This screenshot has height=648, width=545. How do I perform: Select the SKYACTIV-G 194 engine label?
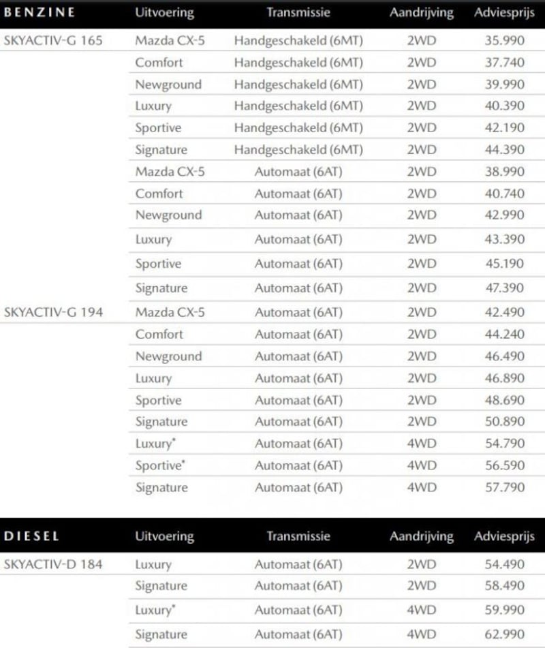point(53,313)
